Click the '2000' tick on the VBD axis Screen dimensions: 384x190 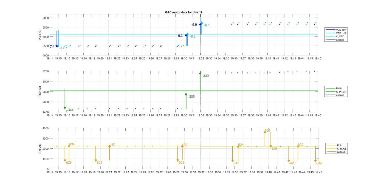[x=46, y=18]
